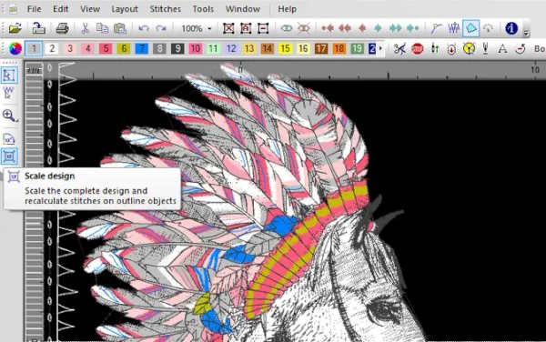Select color swatch 1
The image size is (546, 342).
coord(34,49)
